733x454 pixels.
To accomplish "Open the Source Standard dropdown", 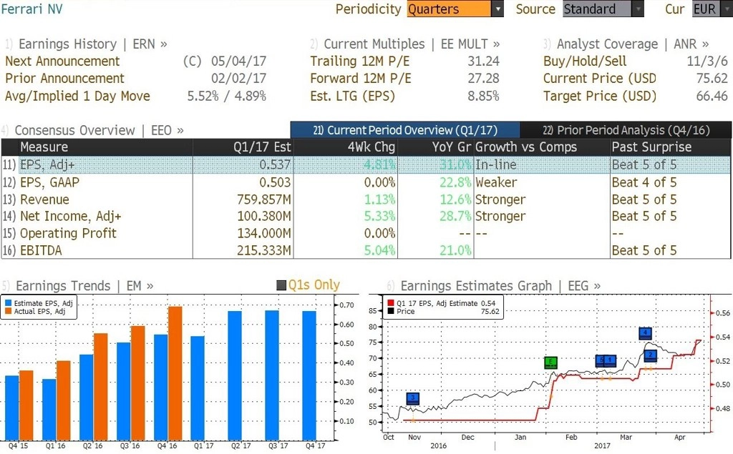I will coord(603,9).
